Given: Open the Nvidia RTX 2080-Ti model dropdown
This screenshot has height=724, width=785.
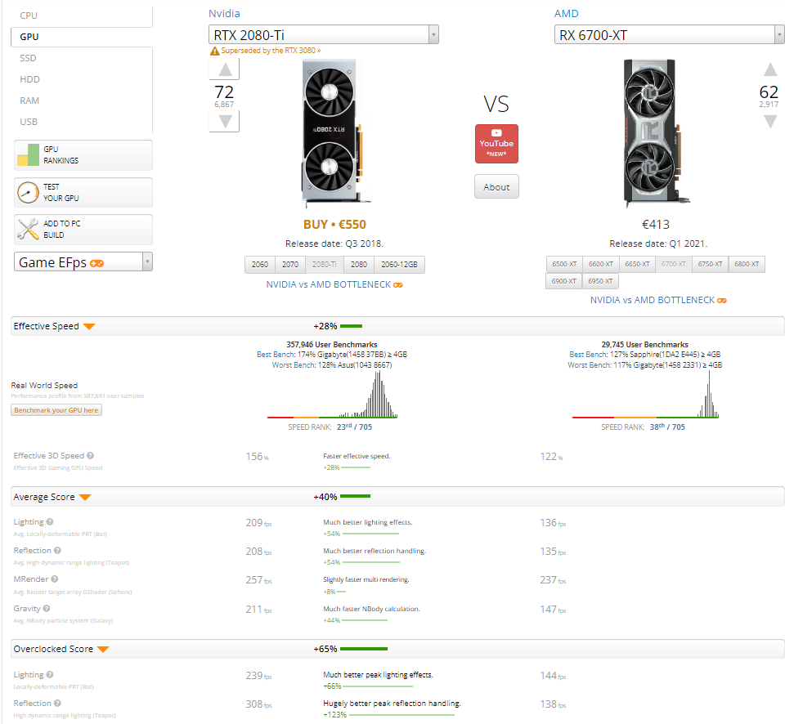Looking at the screenshot, I should tap(324, 34).
